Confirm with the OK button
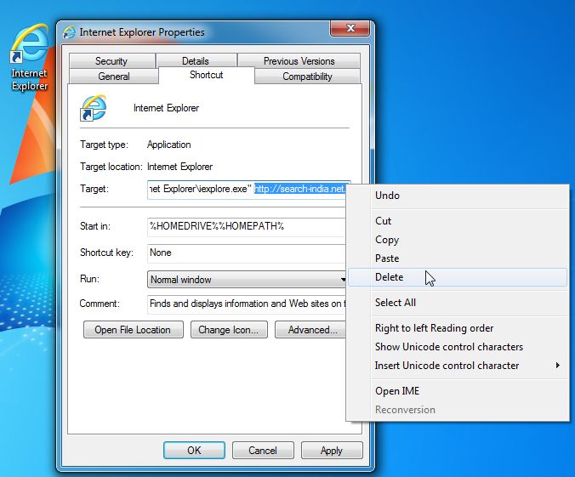The image size is (575, 477). coord(194,451)
